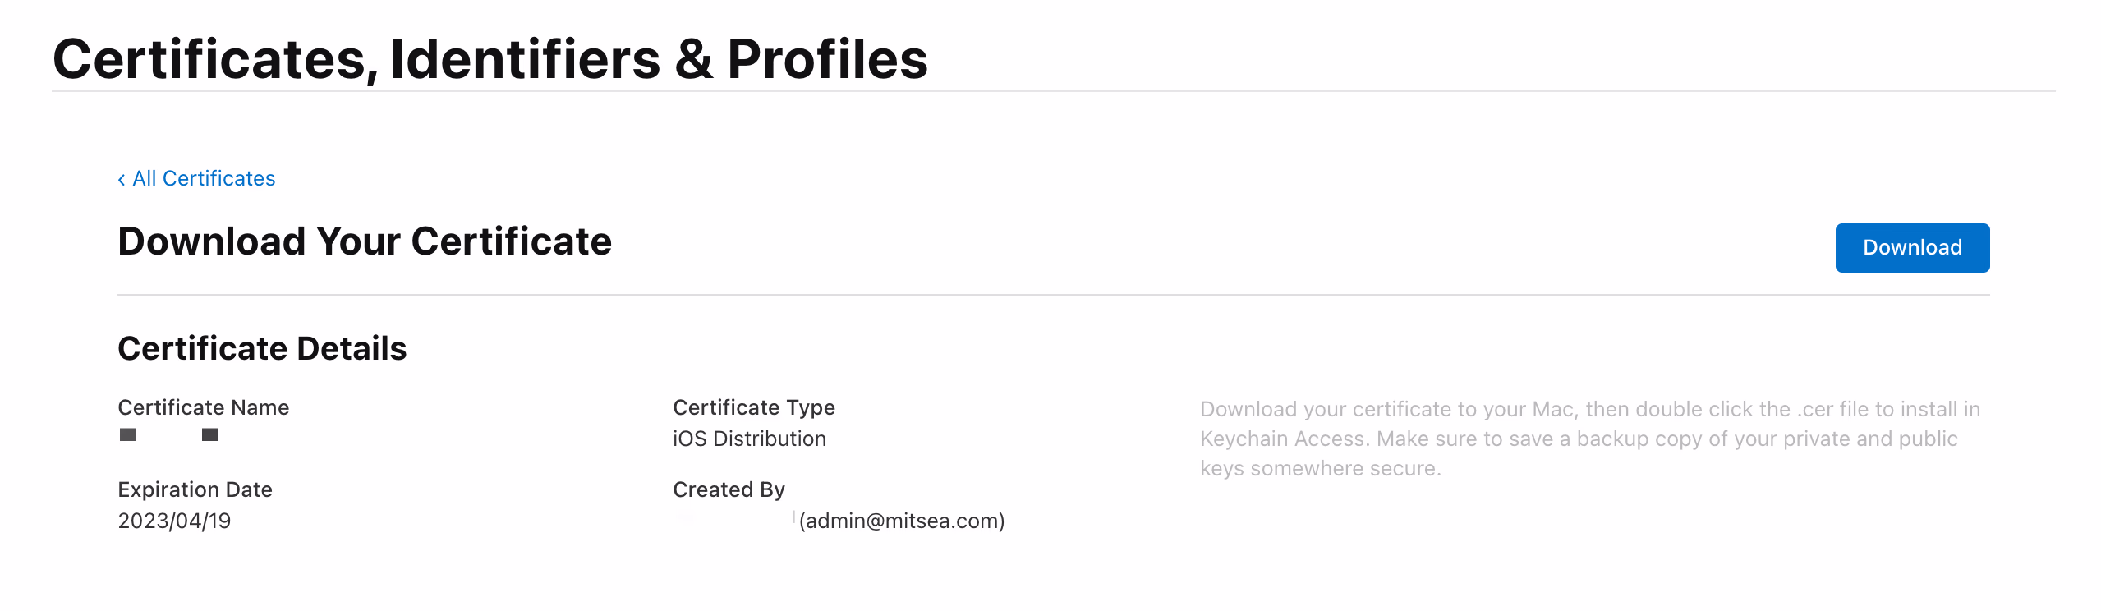Click the back chevron beside All Certificates
This screenshot has height=611, width=2101.
click(122, 180)
